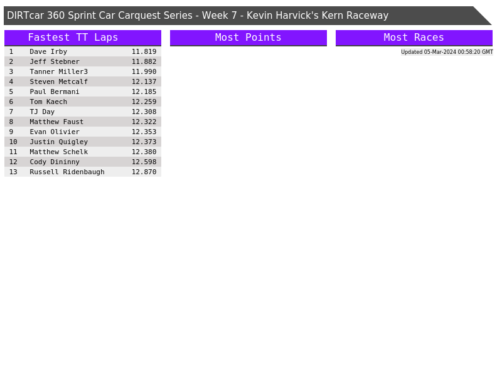The image size is (502, 376).
Task: Select driver Jeff Stebner
Action: (55, 62)
